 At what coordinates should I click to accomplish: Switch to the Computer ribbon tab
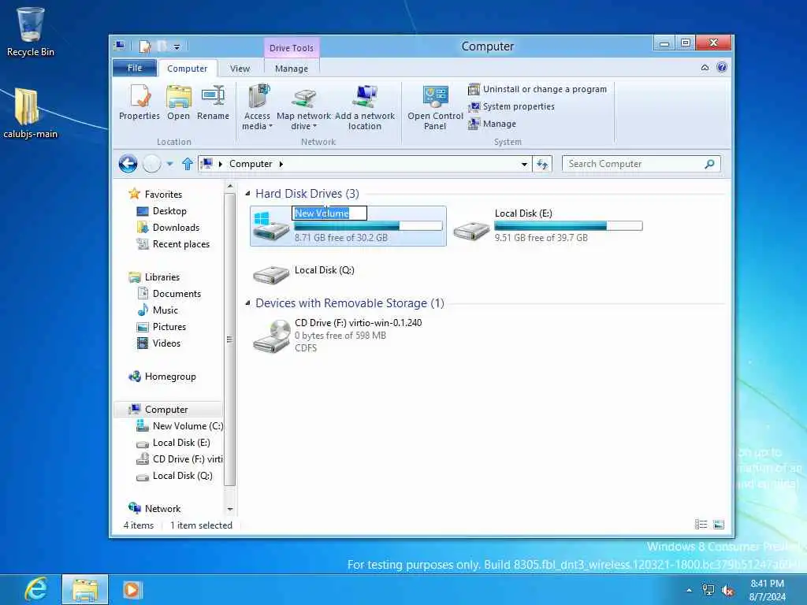[x=187, y=69]
